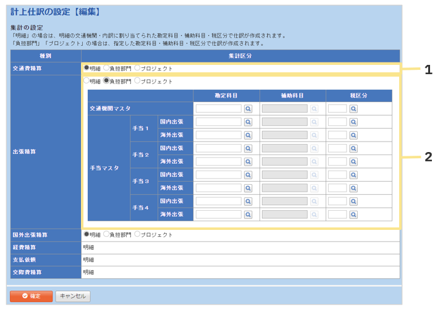Open 税区分 lookup for 手当1 海外出張
The image size is (435, 309).
353,135
